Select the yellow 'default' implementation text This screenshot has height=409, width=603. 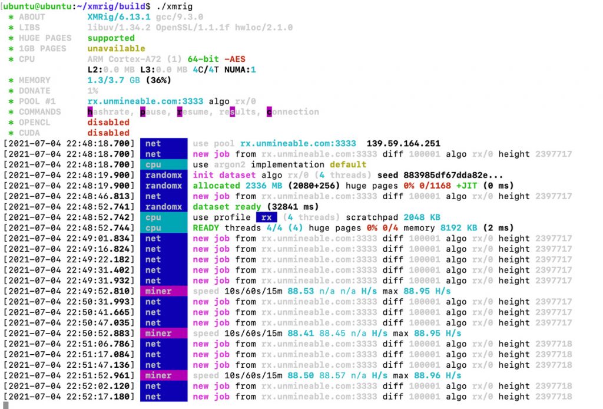tap(347, 164)
